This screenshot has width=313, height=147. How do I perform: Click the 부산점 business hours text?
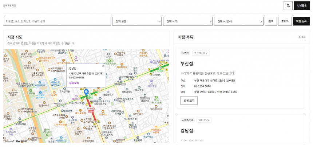pyautogui.click(x=215, y=92)
